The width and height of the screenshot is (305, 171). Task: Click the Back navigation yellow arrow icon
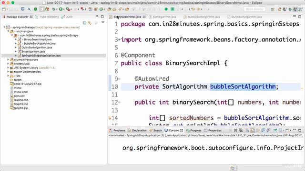click(198, 9)
